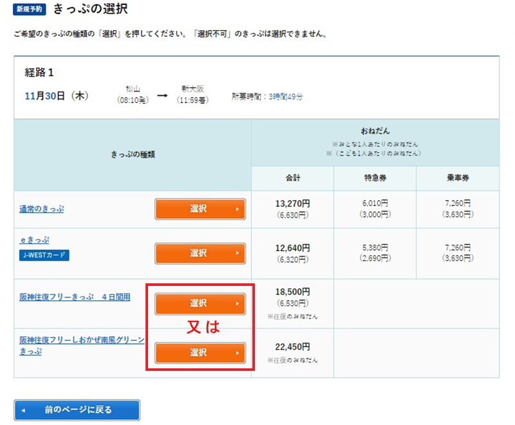Click the 22,450円 round-trip price
Image resolution: width=515 pixels, height=425 pixels.
[292, 347]
